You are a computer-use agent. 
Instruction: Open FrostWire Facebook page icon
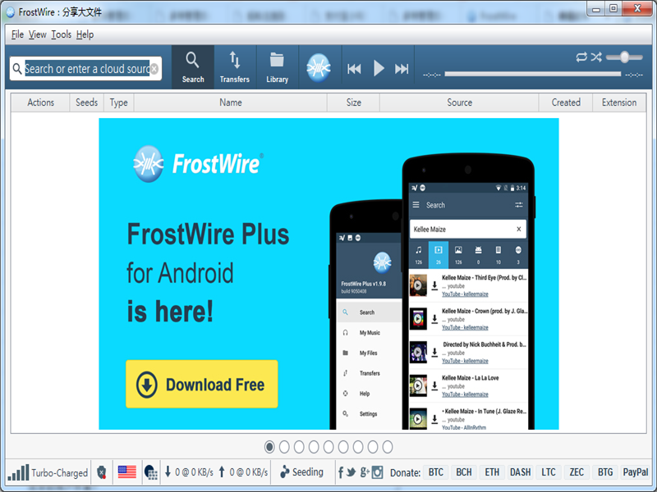coord(340,472)
